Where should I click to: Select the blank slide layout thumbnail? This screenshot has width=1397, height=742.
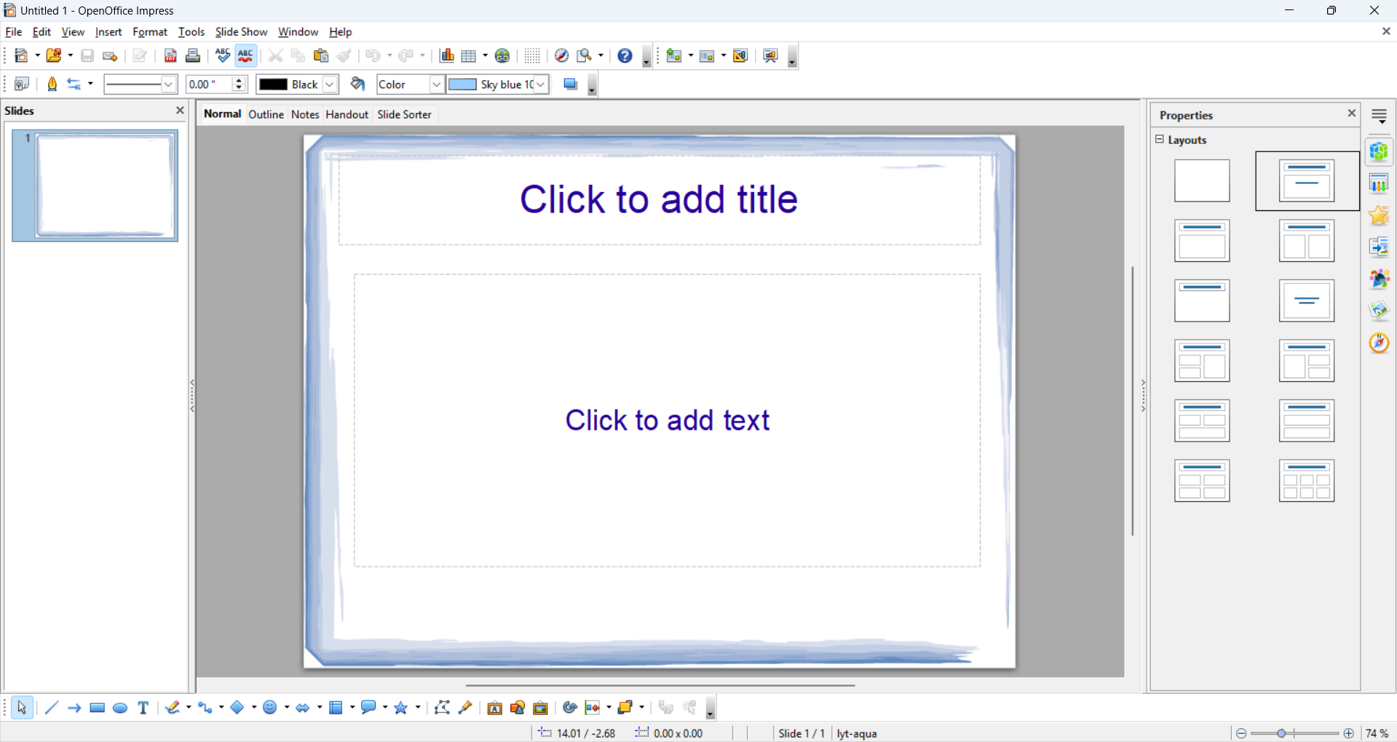[x=1202, y=181]
